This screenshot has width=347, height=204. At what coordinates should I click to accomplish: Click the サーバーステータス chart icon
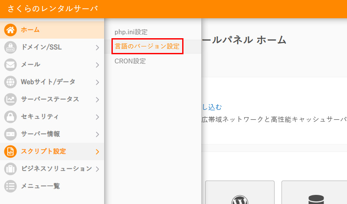(10, 99)
